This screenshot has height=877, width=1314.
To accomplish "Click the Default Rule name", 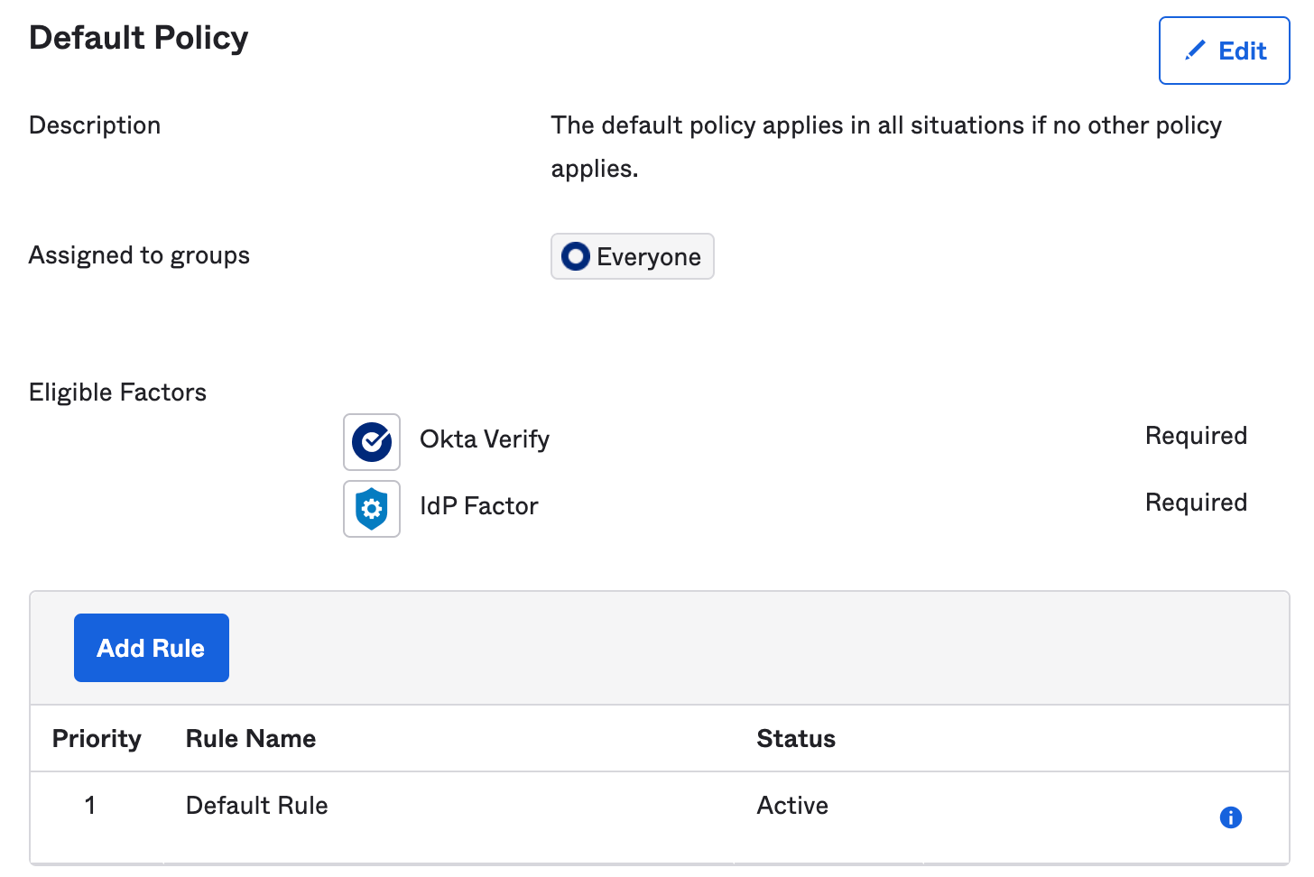I will click(257, 806).
